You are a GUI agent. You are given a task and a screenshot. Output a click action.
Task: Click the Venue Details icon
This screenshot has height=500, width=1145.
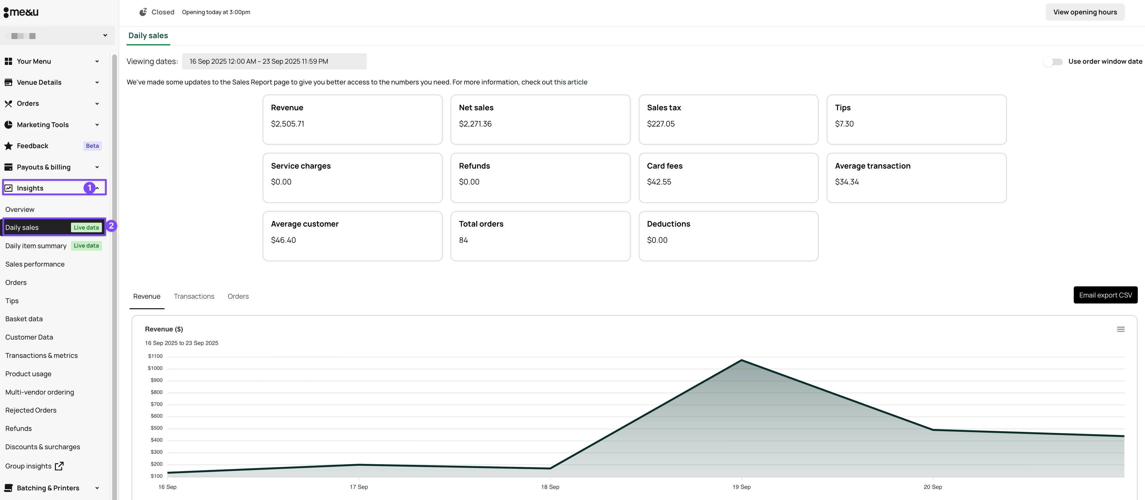click(x=8, y=82)
